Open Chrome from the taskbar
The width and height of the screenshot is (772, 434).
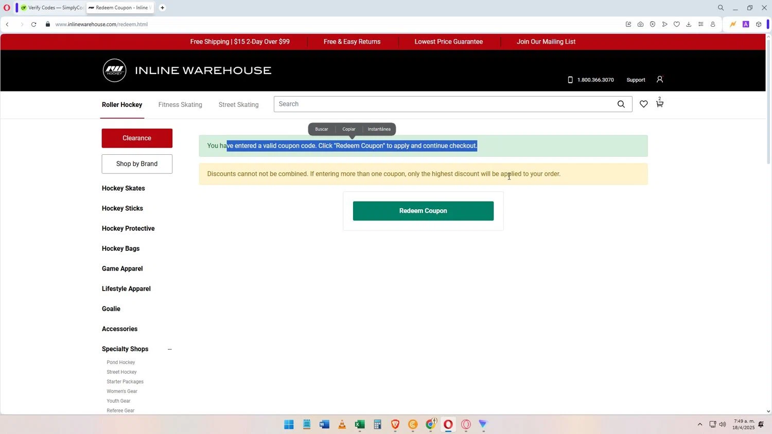[431, 424]
